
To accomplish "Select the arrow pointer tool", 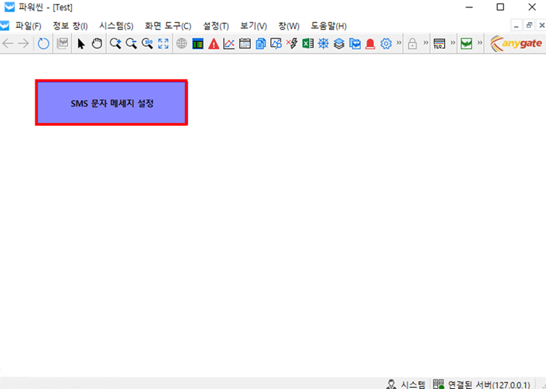I will [x=81, y=44].
